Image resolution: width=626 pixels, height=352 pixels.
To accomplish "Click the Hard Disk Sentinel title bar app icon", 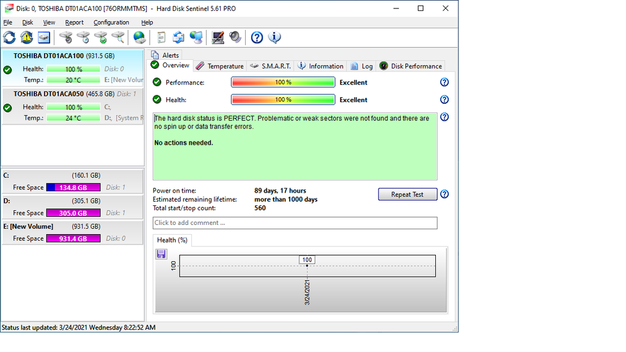I will [9, 8].
